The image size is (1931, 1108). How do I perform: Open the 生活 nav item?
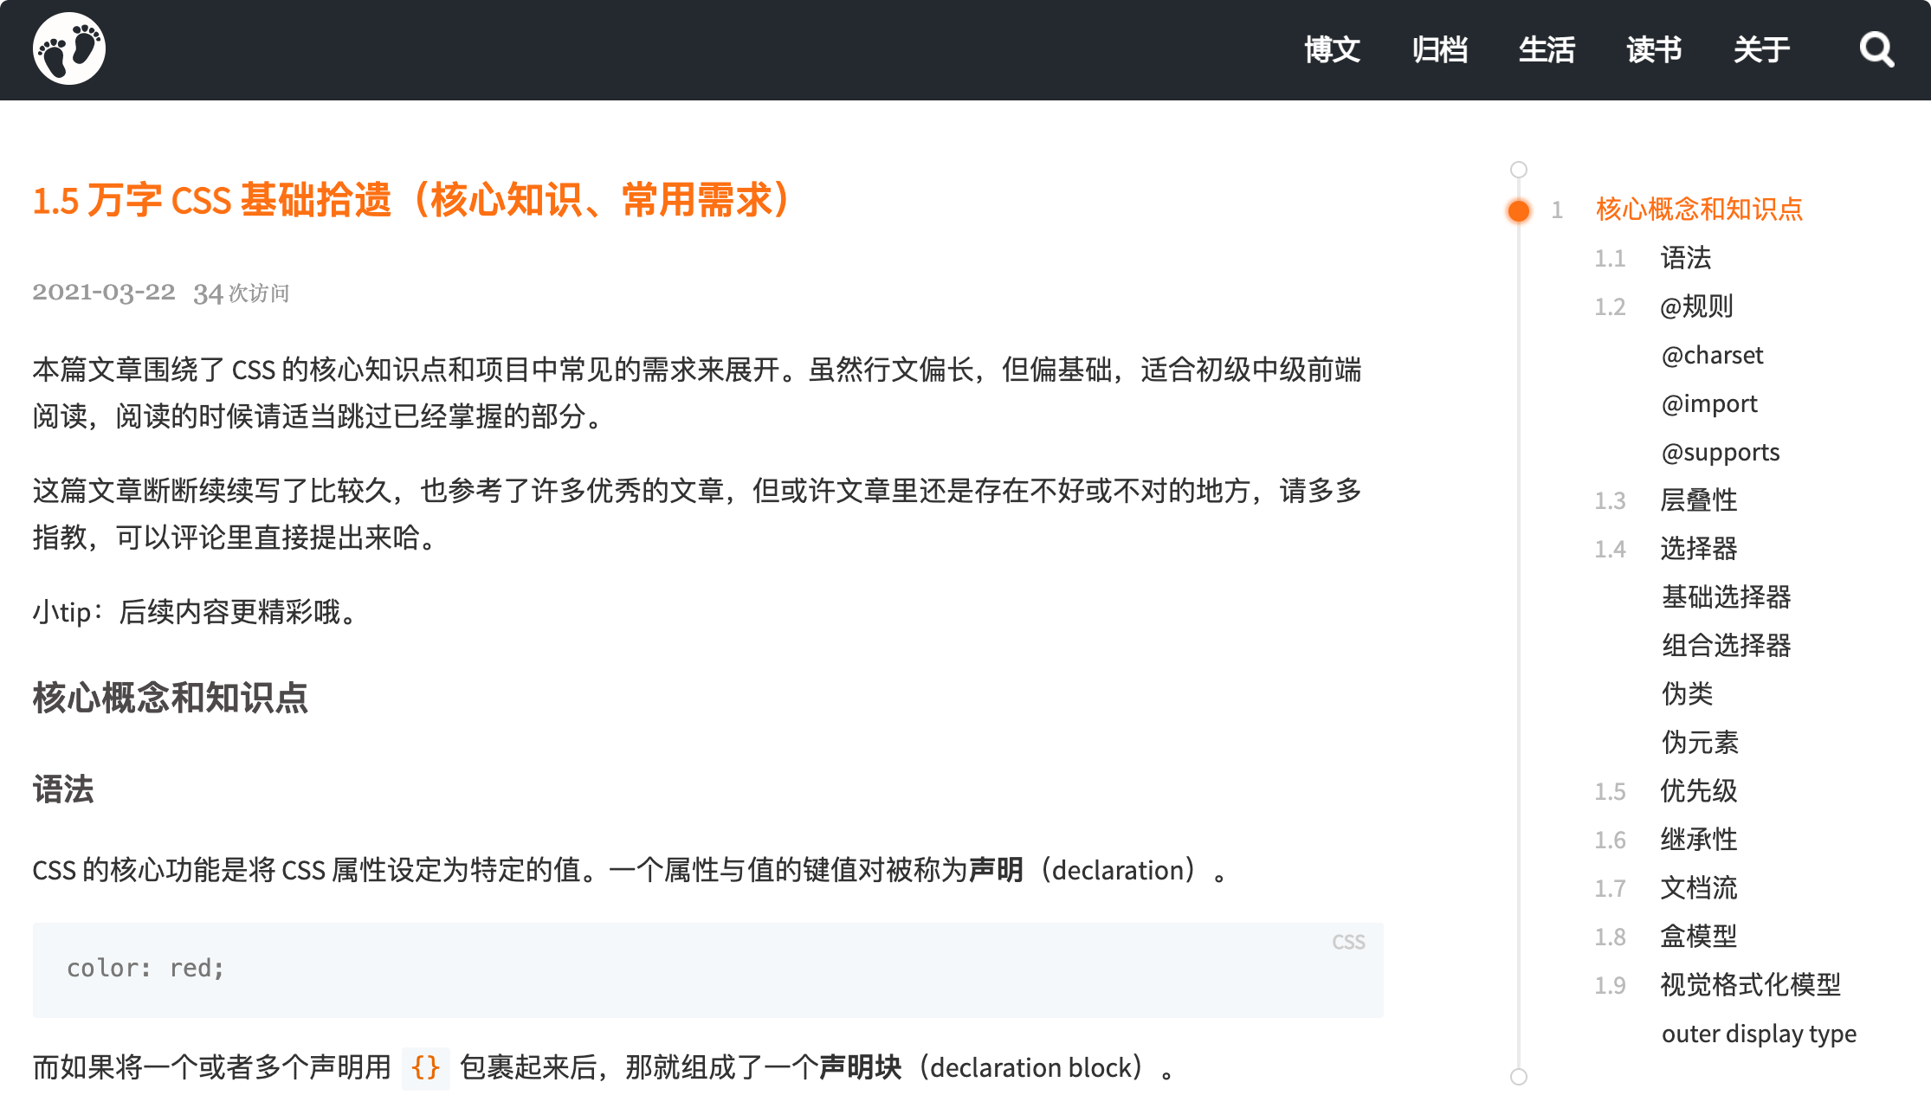[x=1547, y=49]
